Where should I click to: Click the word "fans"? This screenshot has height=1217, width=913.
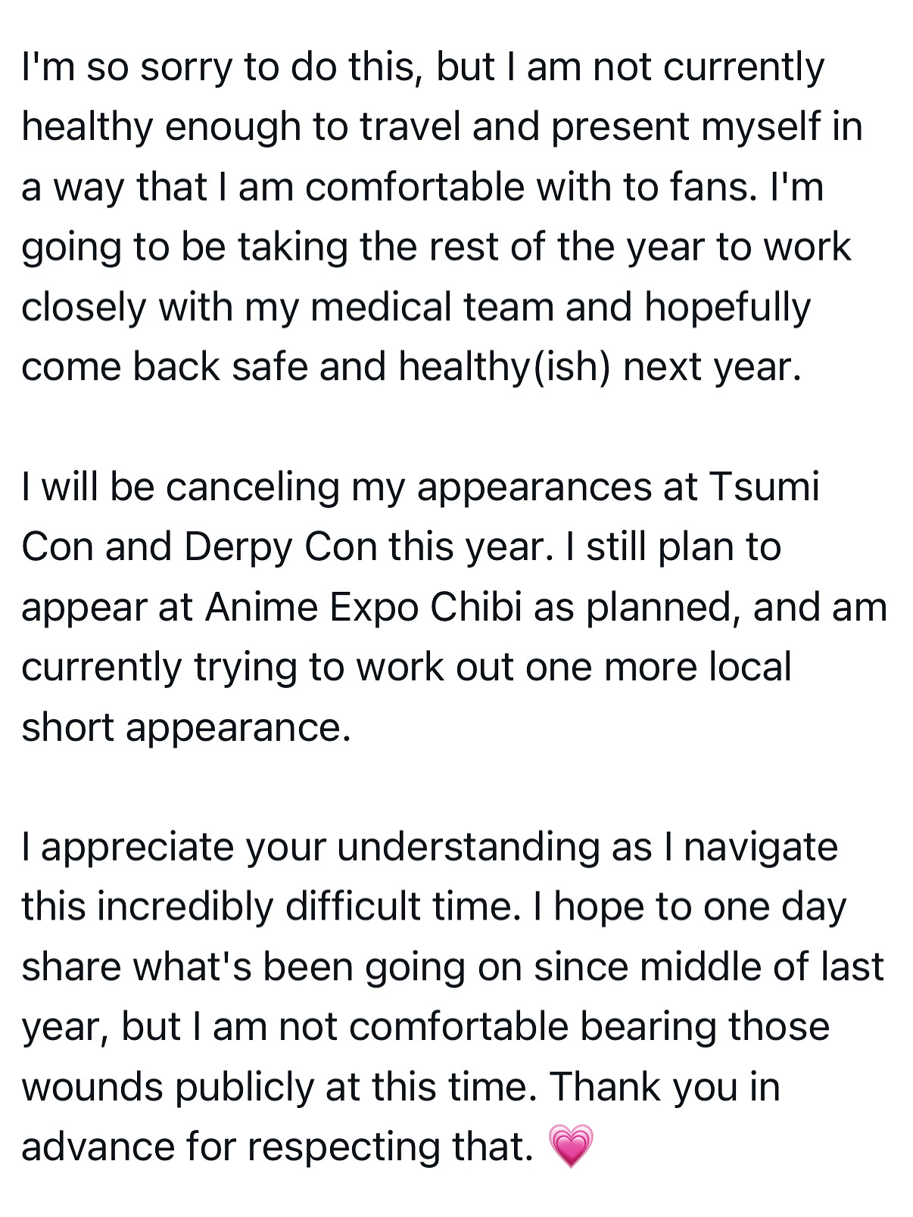(x=712, y=187)
